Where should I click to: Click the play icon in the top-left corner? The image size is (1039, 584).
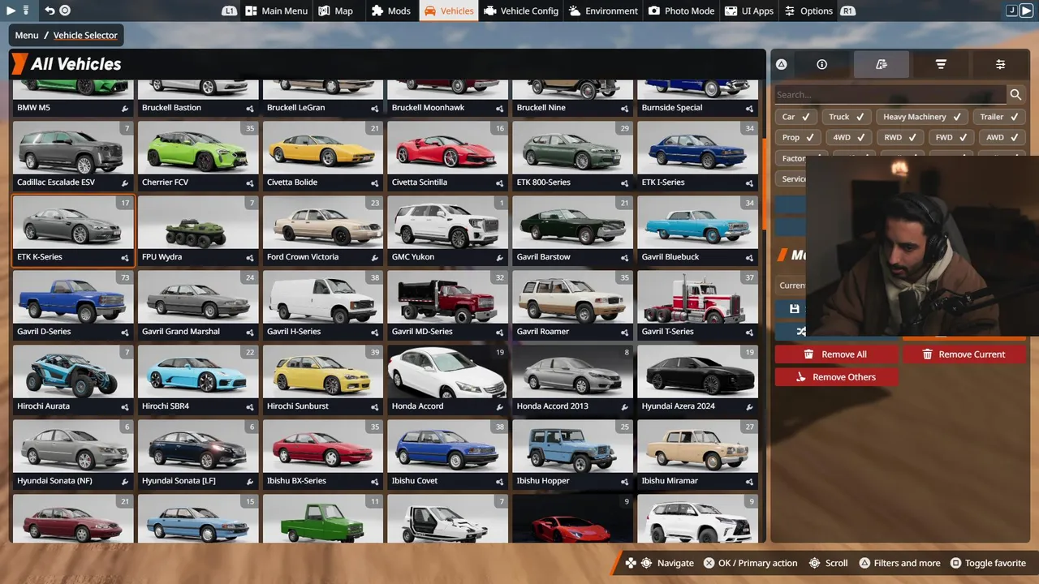tap(11, 11)
